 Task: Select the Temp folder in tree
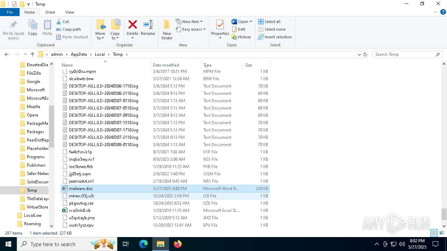31,190
